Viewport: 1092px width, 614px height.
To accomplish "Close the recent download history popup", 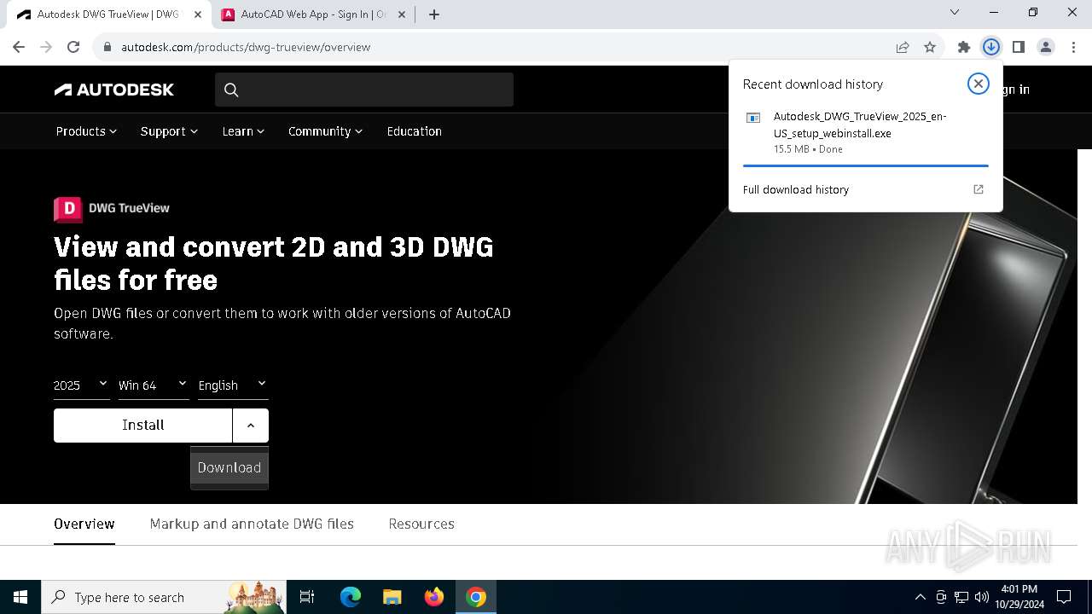I will [x=979, y=84].
